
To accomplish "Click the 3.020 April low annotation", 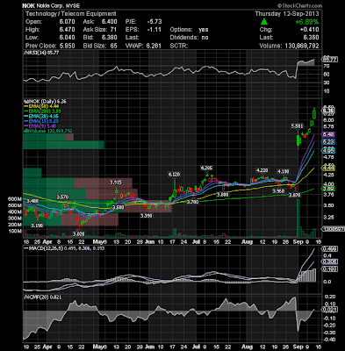I will coord(78,233).
